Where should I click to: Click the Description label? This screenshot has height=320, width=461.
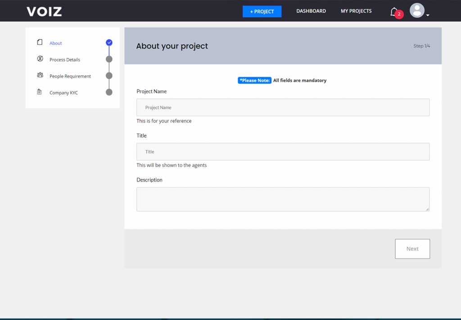click(x=149, y=180)
